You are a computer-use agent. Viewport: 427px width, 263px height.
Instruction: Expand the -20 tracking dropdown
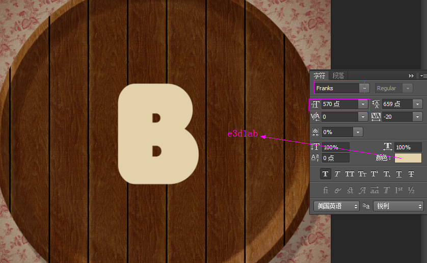point(417,117)
